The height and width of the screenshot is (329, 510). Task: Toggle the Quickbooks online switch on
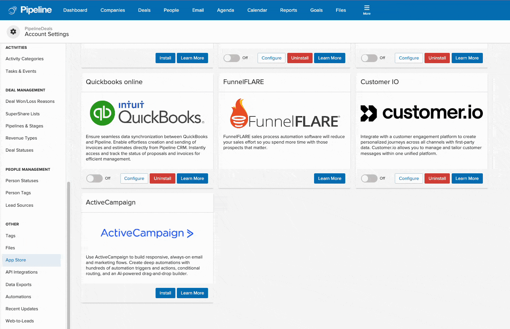pyautogui.click(x=94, y=178)
